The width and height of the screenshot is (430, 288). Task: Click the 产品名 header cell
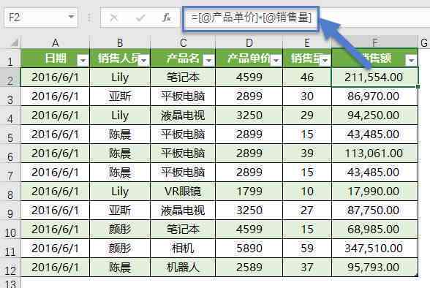(x=183, y=58)
